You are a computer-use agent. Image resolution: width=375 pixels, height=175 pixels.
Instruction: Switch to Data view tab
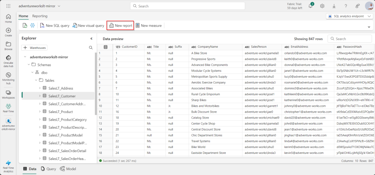coord(30,169)
